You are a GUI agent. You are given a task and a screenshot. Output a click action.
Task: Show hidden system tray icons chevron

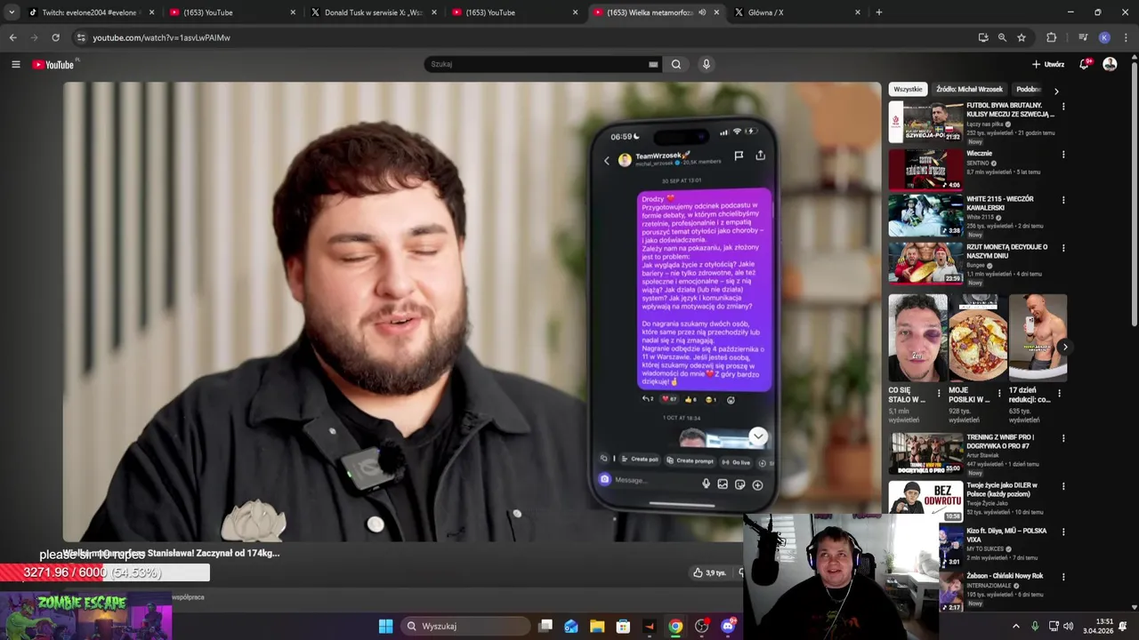[1016, 626]
